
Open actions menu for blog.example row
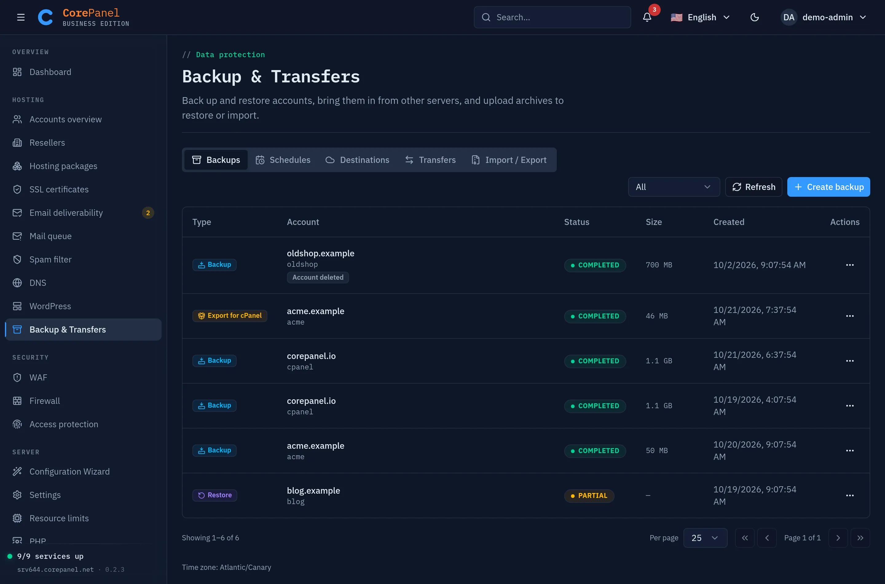[850, 495]
